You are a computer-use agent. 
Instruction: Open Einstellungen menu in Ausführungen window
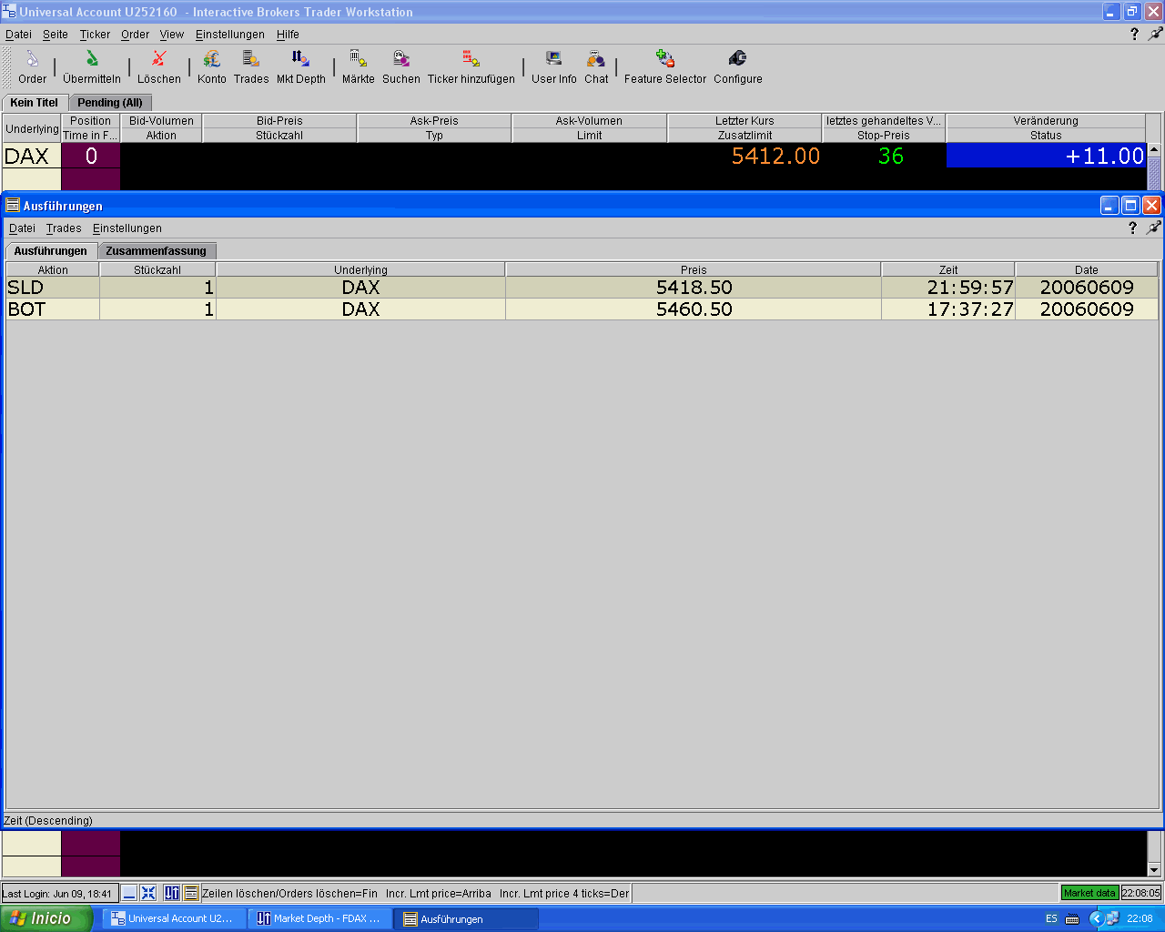[x=127, y=228]
